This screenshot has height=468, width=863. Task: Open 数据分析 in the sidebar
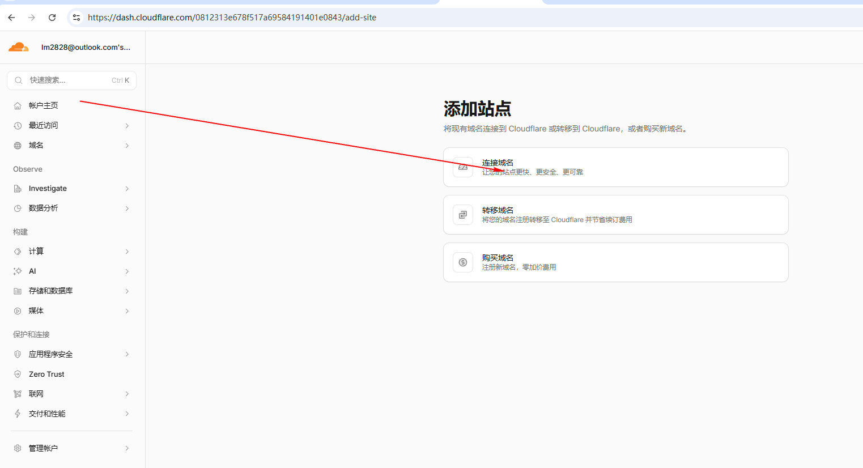click(71, 208)
